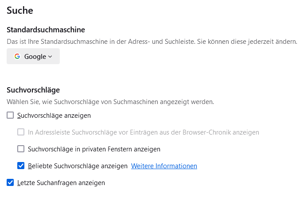This screenshot has width=303, height=197.
Task: Click the Suchvorschläge anzeigen label text
Action: point(54,116)
